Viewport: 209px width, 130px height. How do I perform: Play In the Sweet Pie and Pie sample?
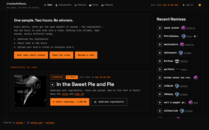52,85
